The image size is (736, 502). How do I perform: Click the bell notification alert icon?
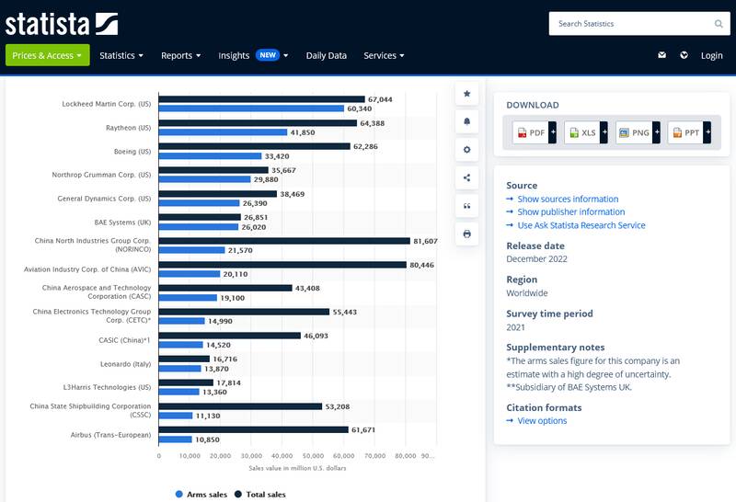click(467, 121)
